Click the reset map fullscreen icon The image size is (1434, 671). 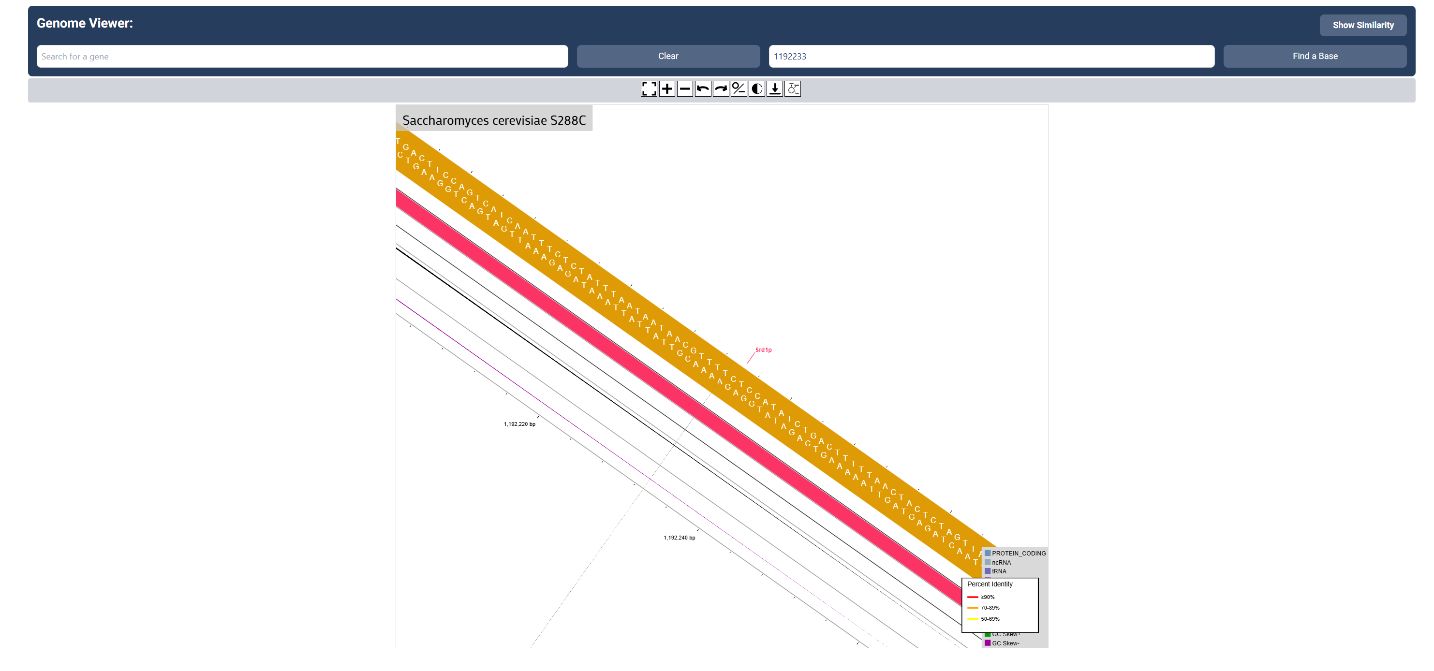[x=649, y=89]
